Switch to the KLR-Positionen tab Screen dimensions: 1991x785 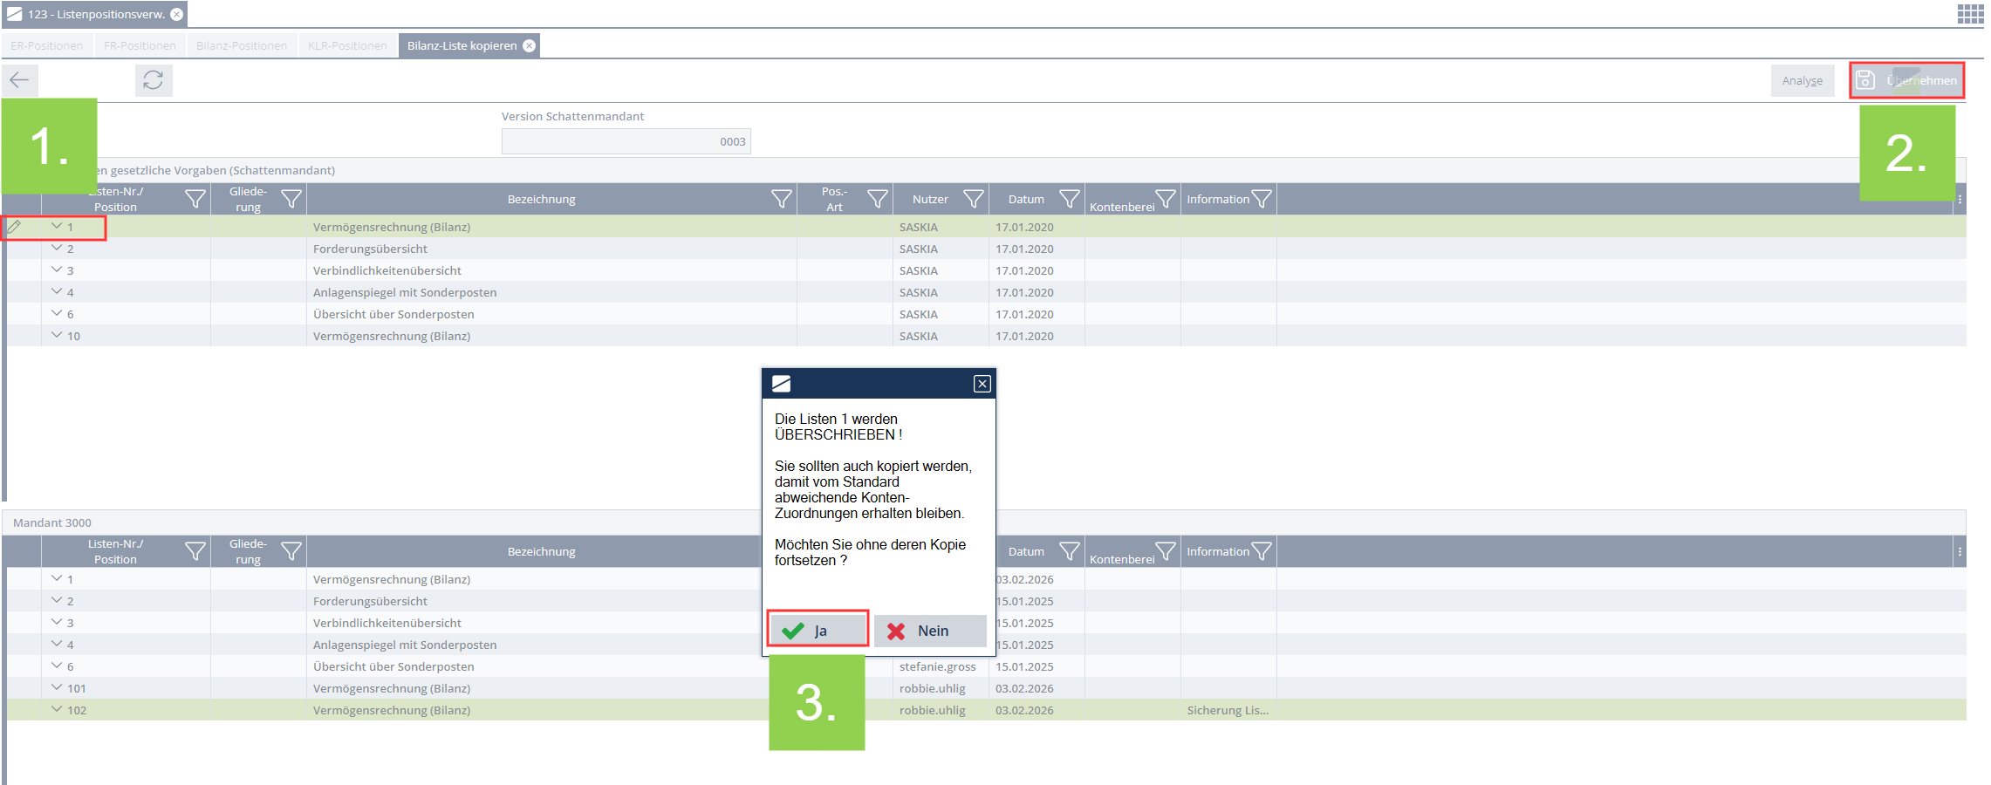pos(347,46)
